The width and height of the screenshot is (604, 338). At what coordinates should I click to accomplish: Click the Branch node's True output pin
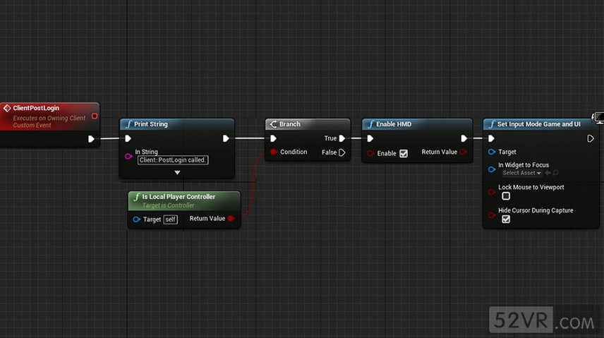pos(342,139)
